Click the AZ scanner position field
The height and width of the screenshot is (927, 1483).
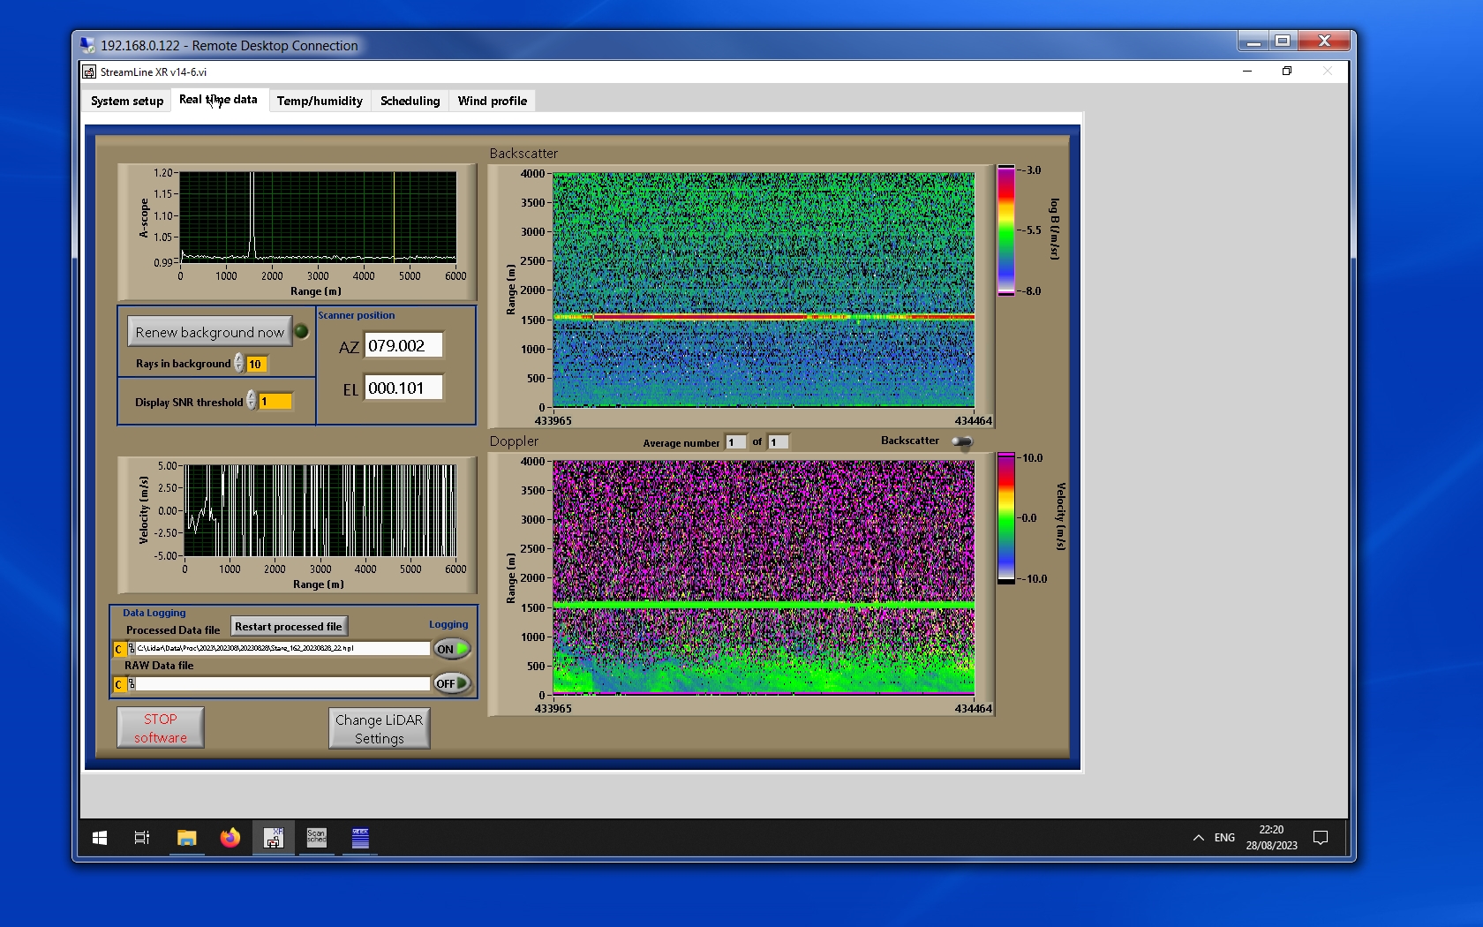(x=403, y=346)
